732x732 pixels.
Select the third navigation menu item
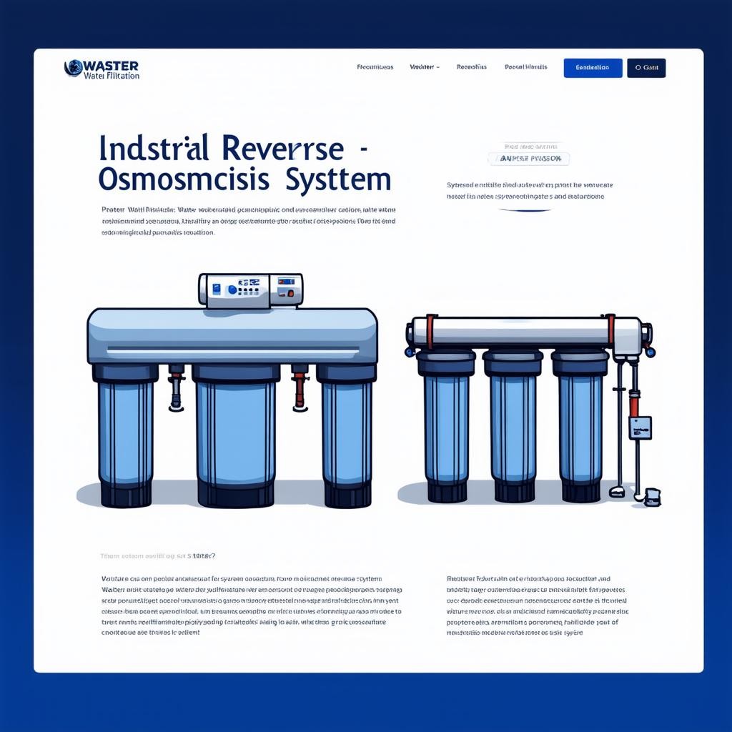(471, 67)
